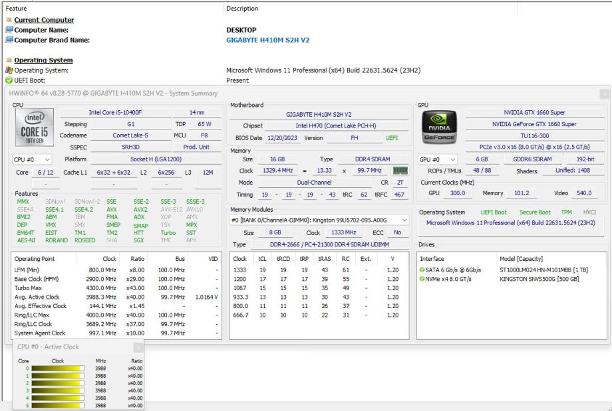Screen dimensions: 612x411
Task: Click the SATA drive green status icon
Action: pyautogui.click(x=422, y=269)
